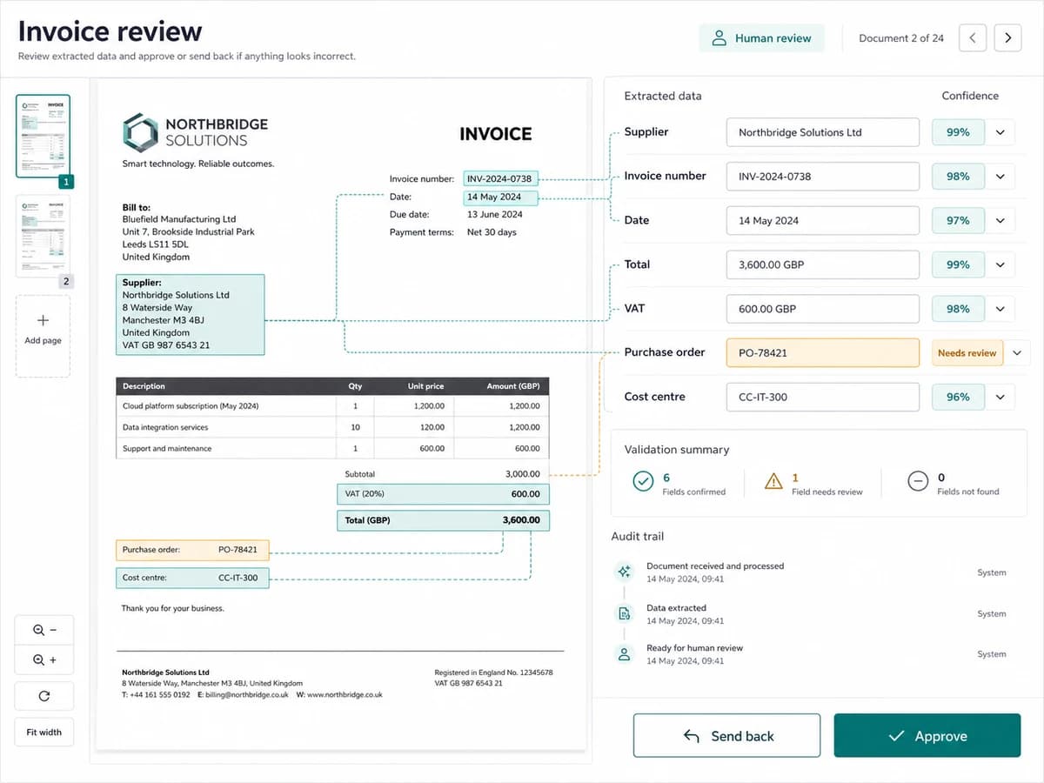Expand the VAT confidence dropdown
This screenshot has height=783, width=1044.
click(x=1000, y=309)
